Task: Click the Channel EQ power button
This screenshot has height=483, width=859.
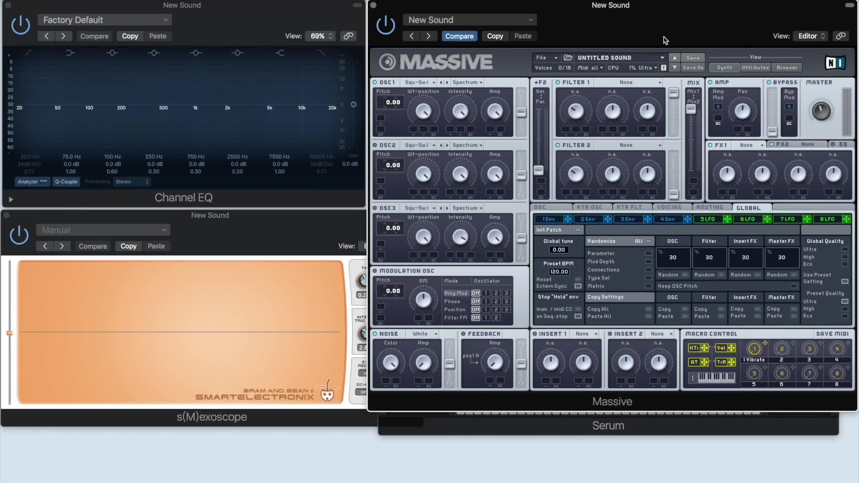Action: [21, 25]
